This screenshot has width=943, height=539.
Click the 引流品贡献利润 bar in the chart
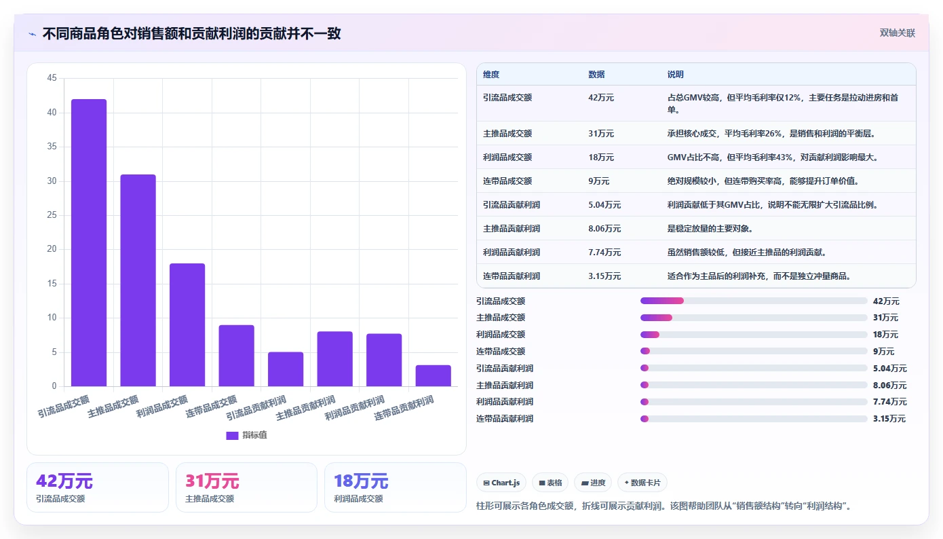point(286,369)
